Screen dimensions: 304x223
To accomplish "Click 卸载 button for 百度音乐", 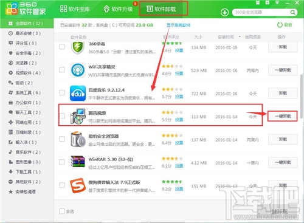I will coord(283,93).
